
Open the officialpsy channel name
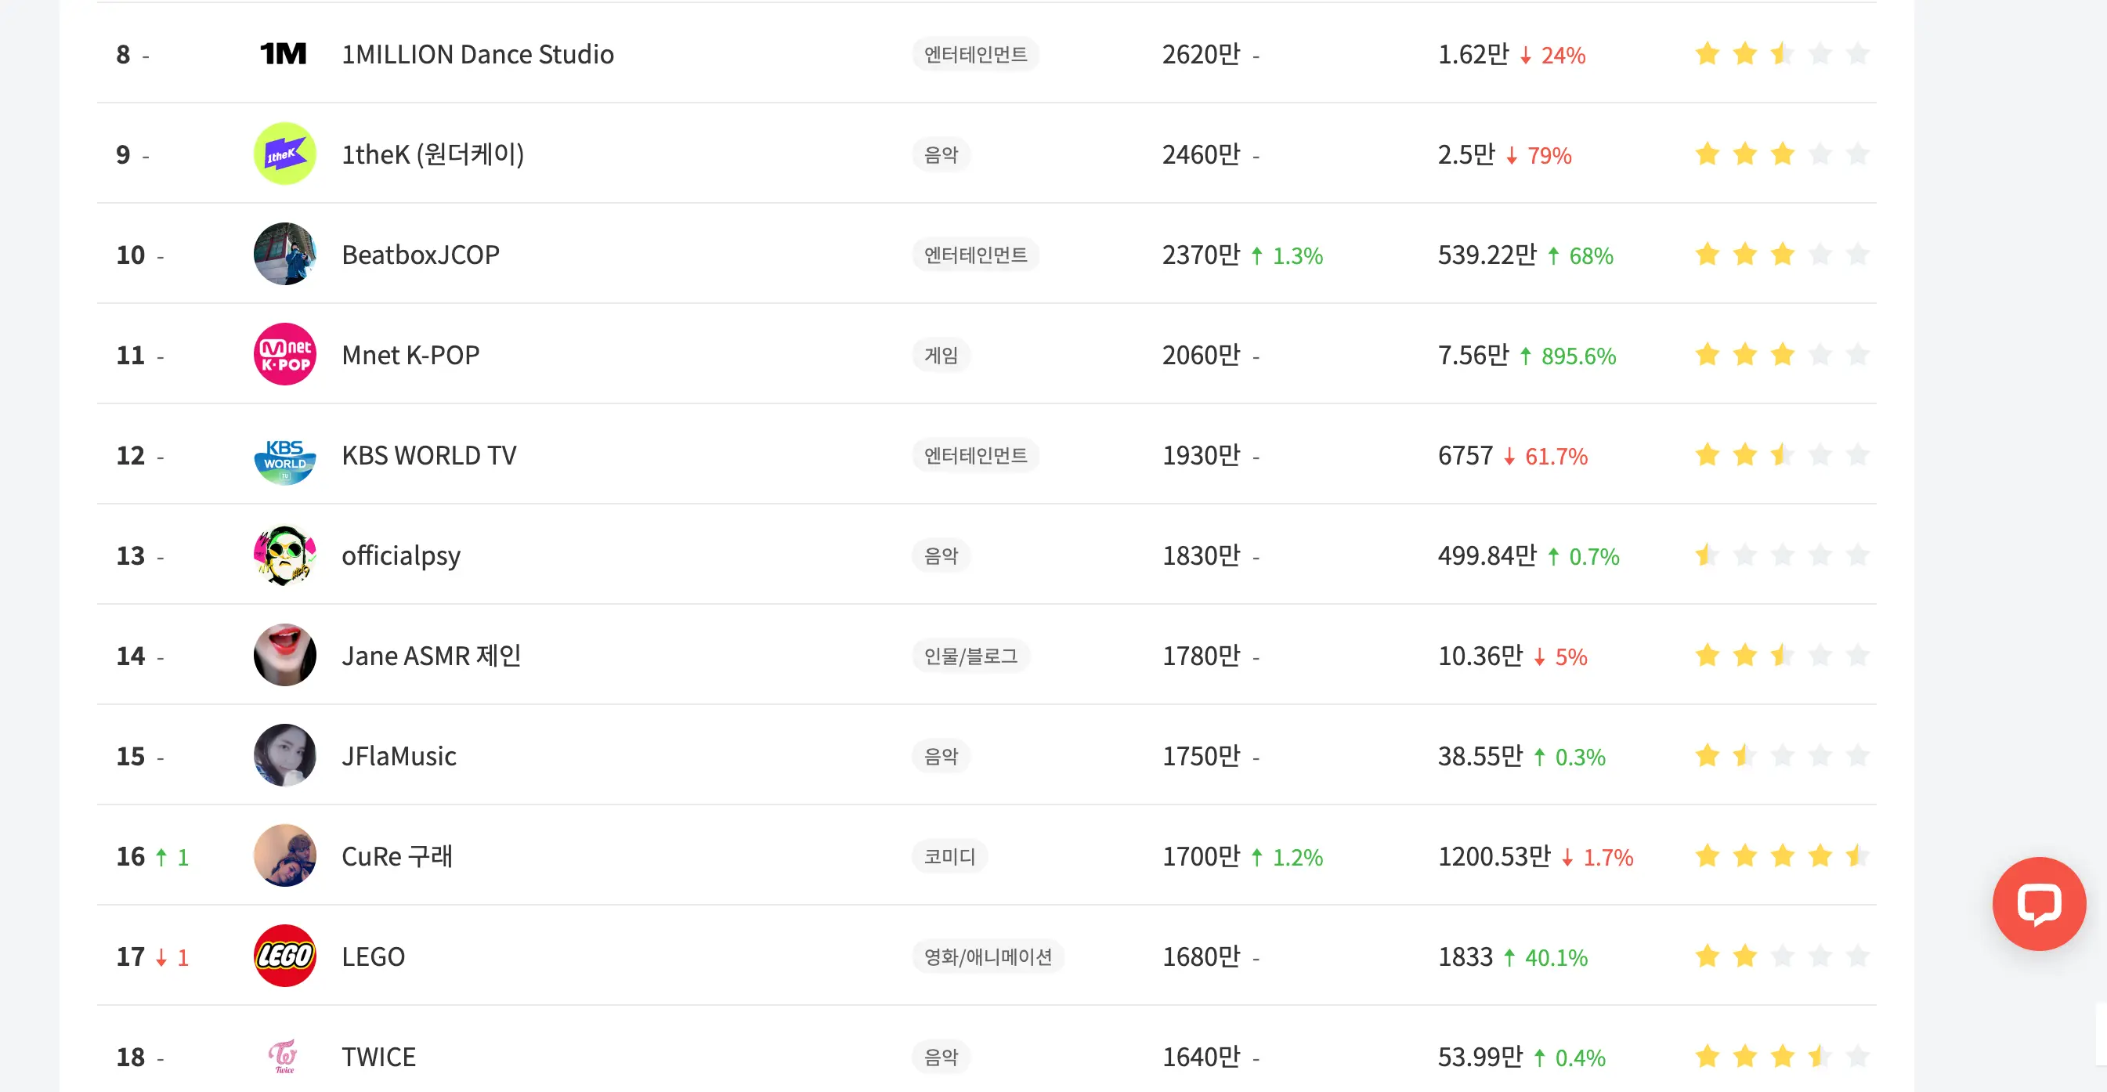click(401, 556)
